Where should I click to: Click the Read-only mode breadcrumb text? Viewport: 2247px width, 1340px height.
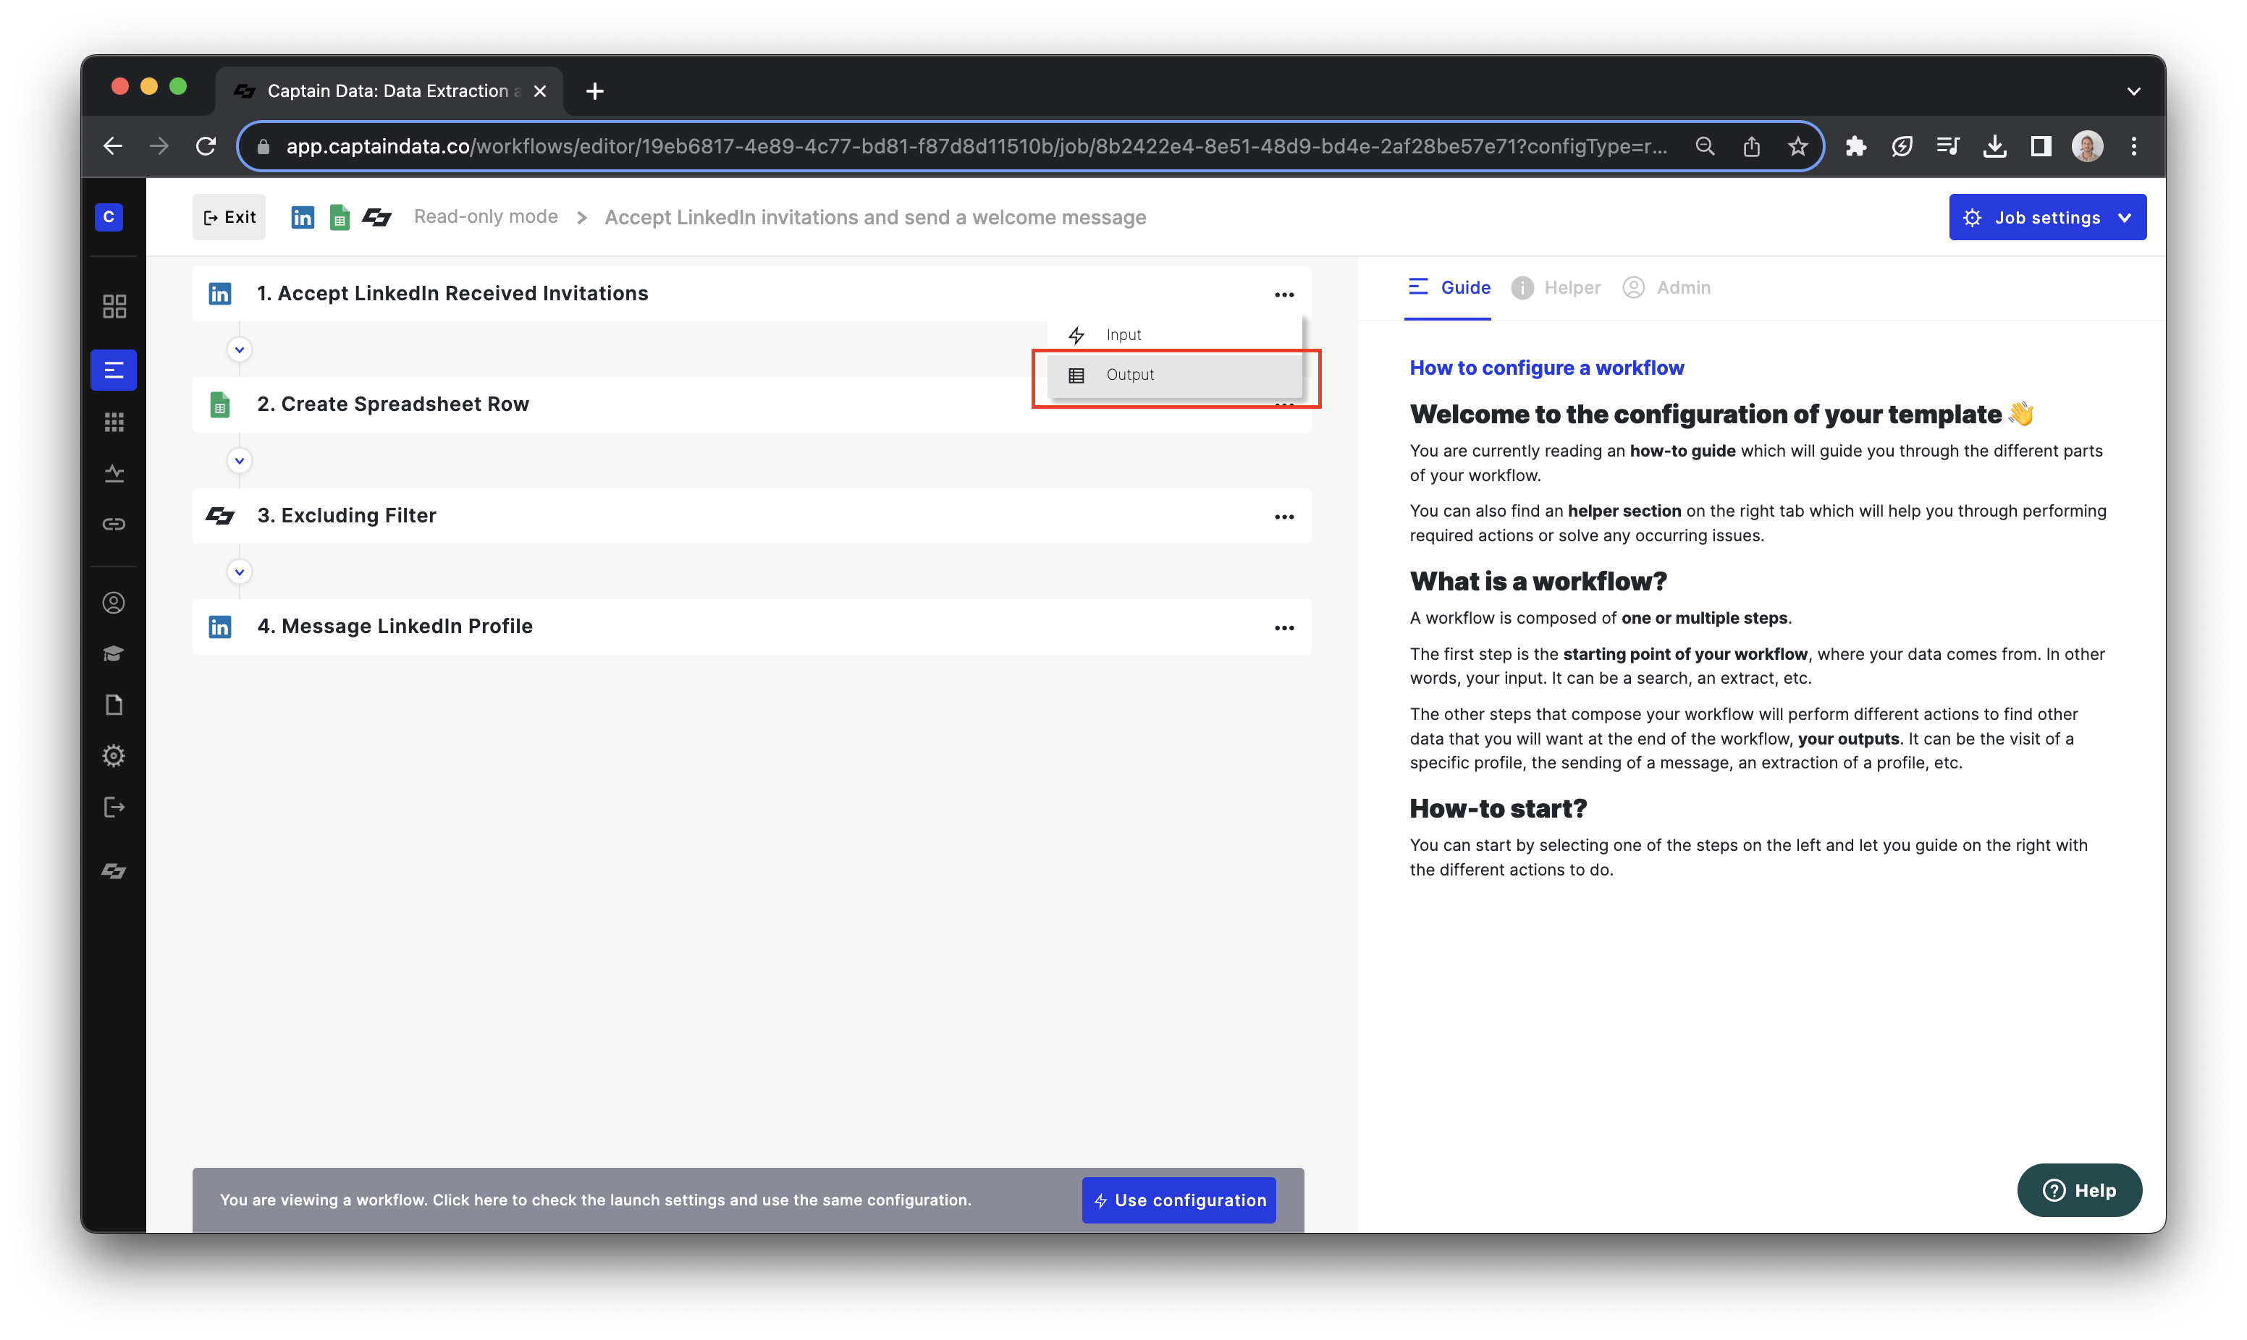(486, 217)
